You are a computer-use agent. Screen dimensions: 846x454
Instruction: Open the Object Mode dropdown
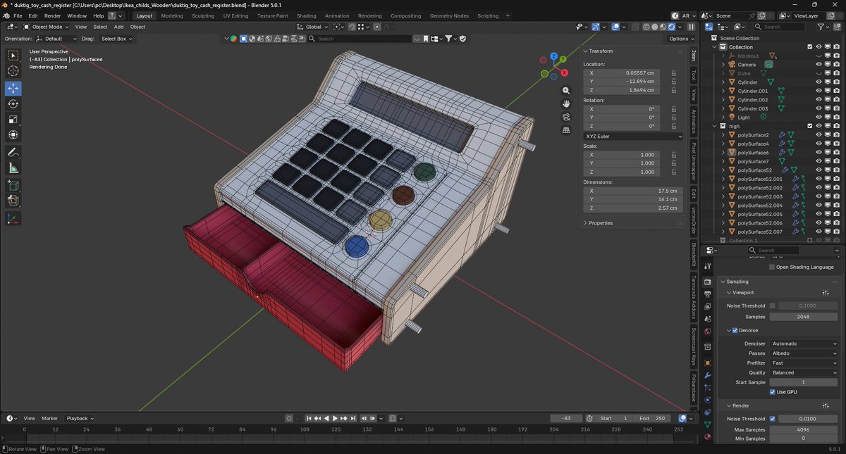coord(47,27)
